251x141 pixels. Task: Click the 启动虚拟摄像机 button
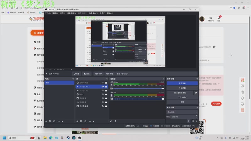(x=180, y=93)
